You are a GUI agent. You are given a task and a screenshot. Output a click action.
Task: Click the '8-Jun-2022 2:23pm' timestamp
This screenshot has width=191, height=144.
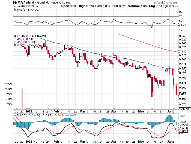tap(25, 6)
